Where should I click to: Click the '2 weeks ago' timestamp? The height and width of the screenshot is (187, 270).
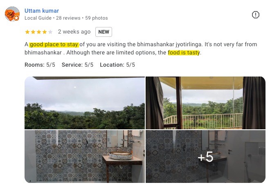tap(74, 32)
